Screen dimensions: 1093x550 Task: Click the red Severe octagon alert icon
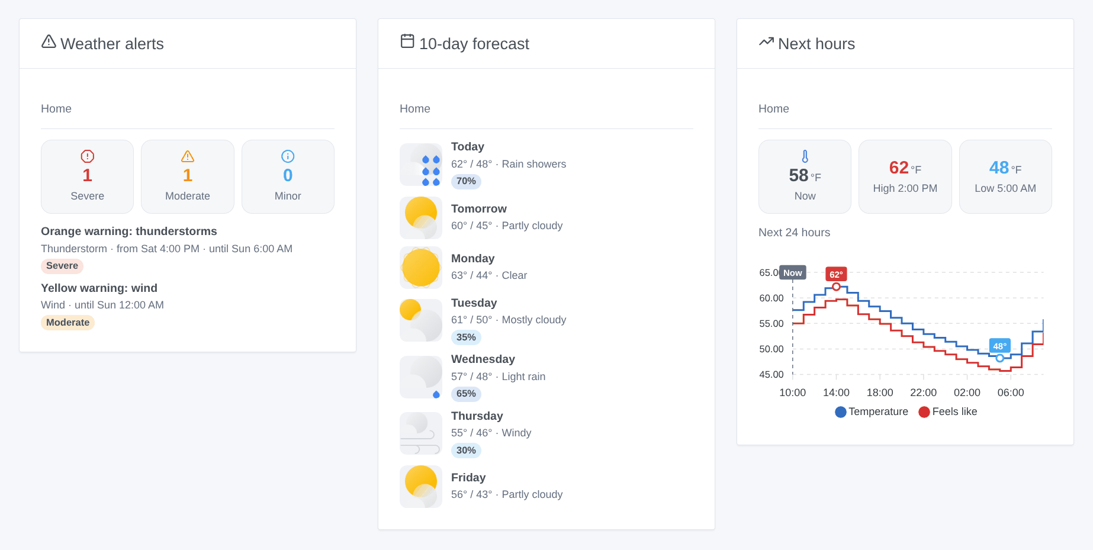point(88,156)
